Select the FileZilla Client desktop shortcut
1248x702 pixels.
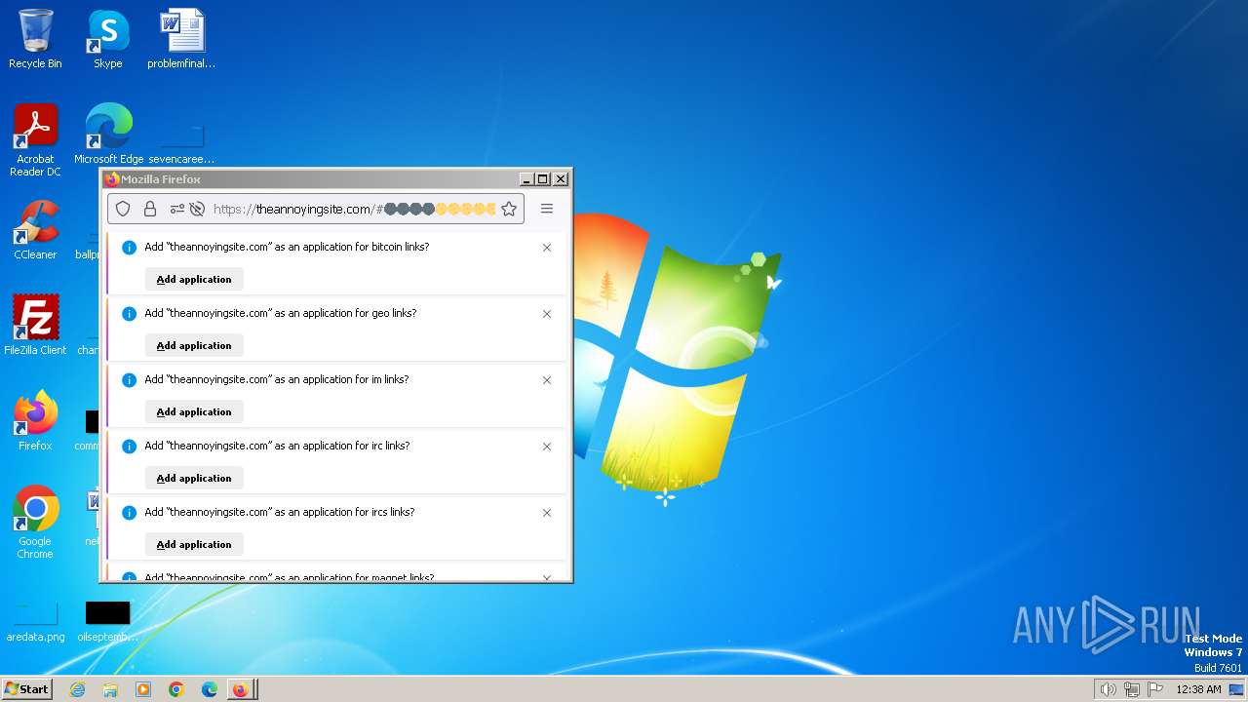point(35,325)
